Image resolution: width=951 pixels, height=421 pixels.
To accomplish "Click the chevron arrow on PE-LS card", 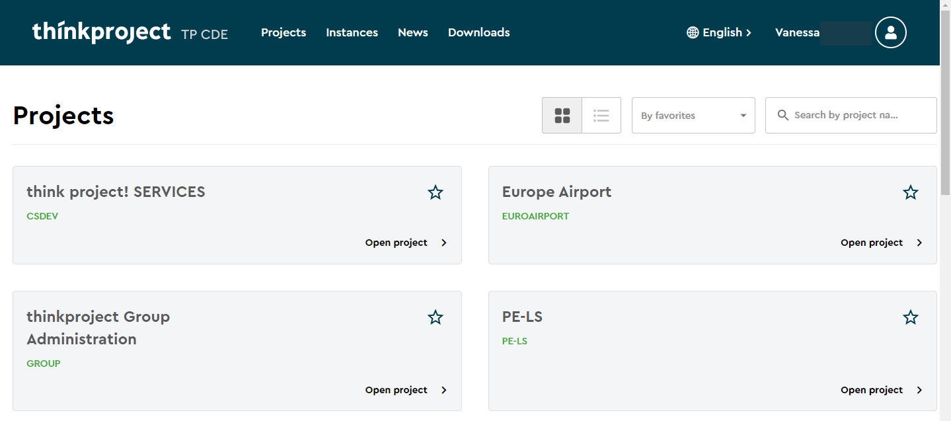I will [x=919, y=390].
